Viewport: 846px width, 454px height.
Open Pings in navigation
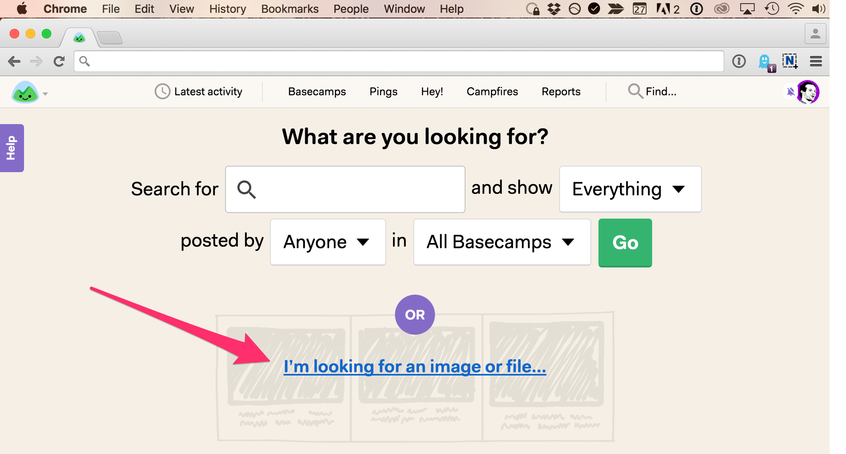pos(383,92)
